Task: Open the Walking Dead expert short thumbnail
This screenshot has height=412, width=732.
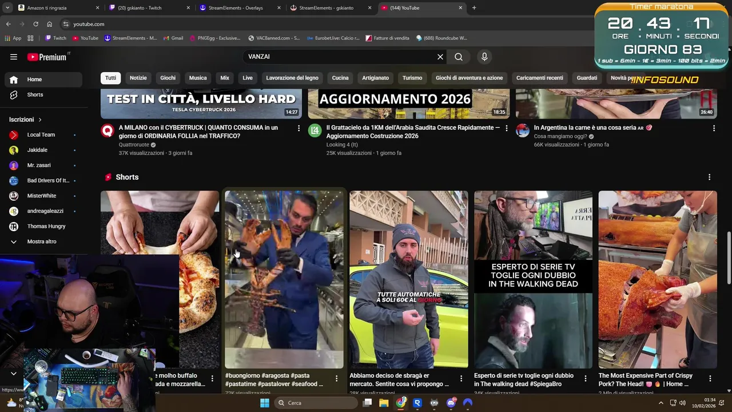Action: (x=533, y=280)
